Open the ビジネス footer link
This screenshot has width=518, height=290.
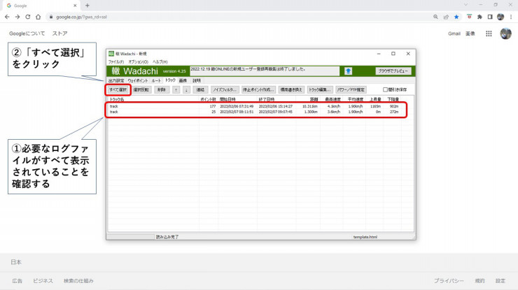pos(43,281)
